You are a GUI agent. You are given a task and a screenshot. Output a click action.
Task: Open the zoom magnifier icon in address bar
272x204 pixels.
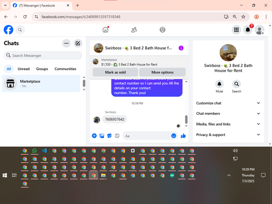pos(234,17)
